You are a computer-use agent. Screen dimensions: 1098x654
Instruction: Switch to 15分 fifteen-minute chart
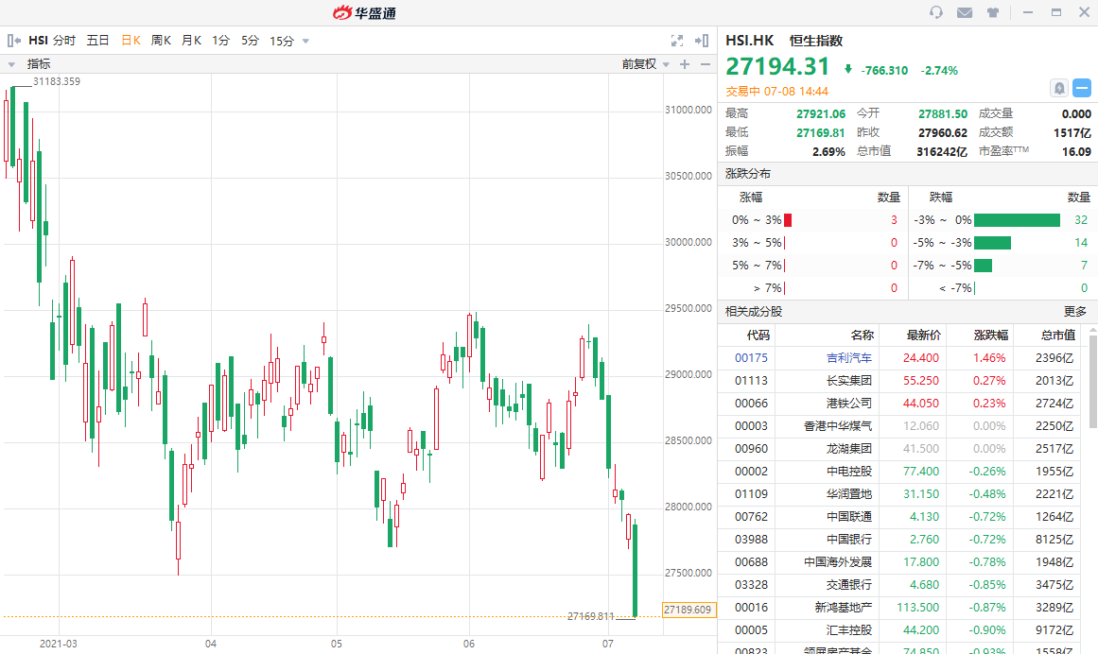282,41
